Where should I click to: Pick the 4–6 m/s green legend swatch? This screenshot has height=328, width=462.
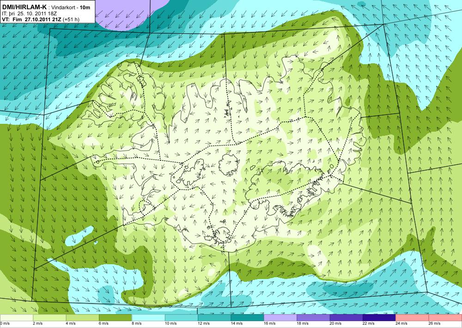(x=83, y=318)
